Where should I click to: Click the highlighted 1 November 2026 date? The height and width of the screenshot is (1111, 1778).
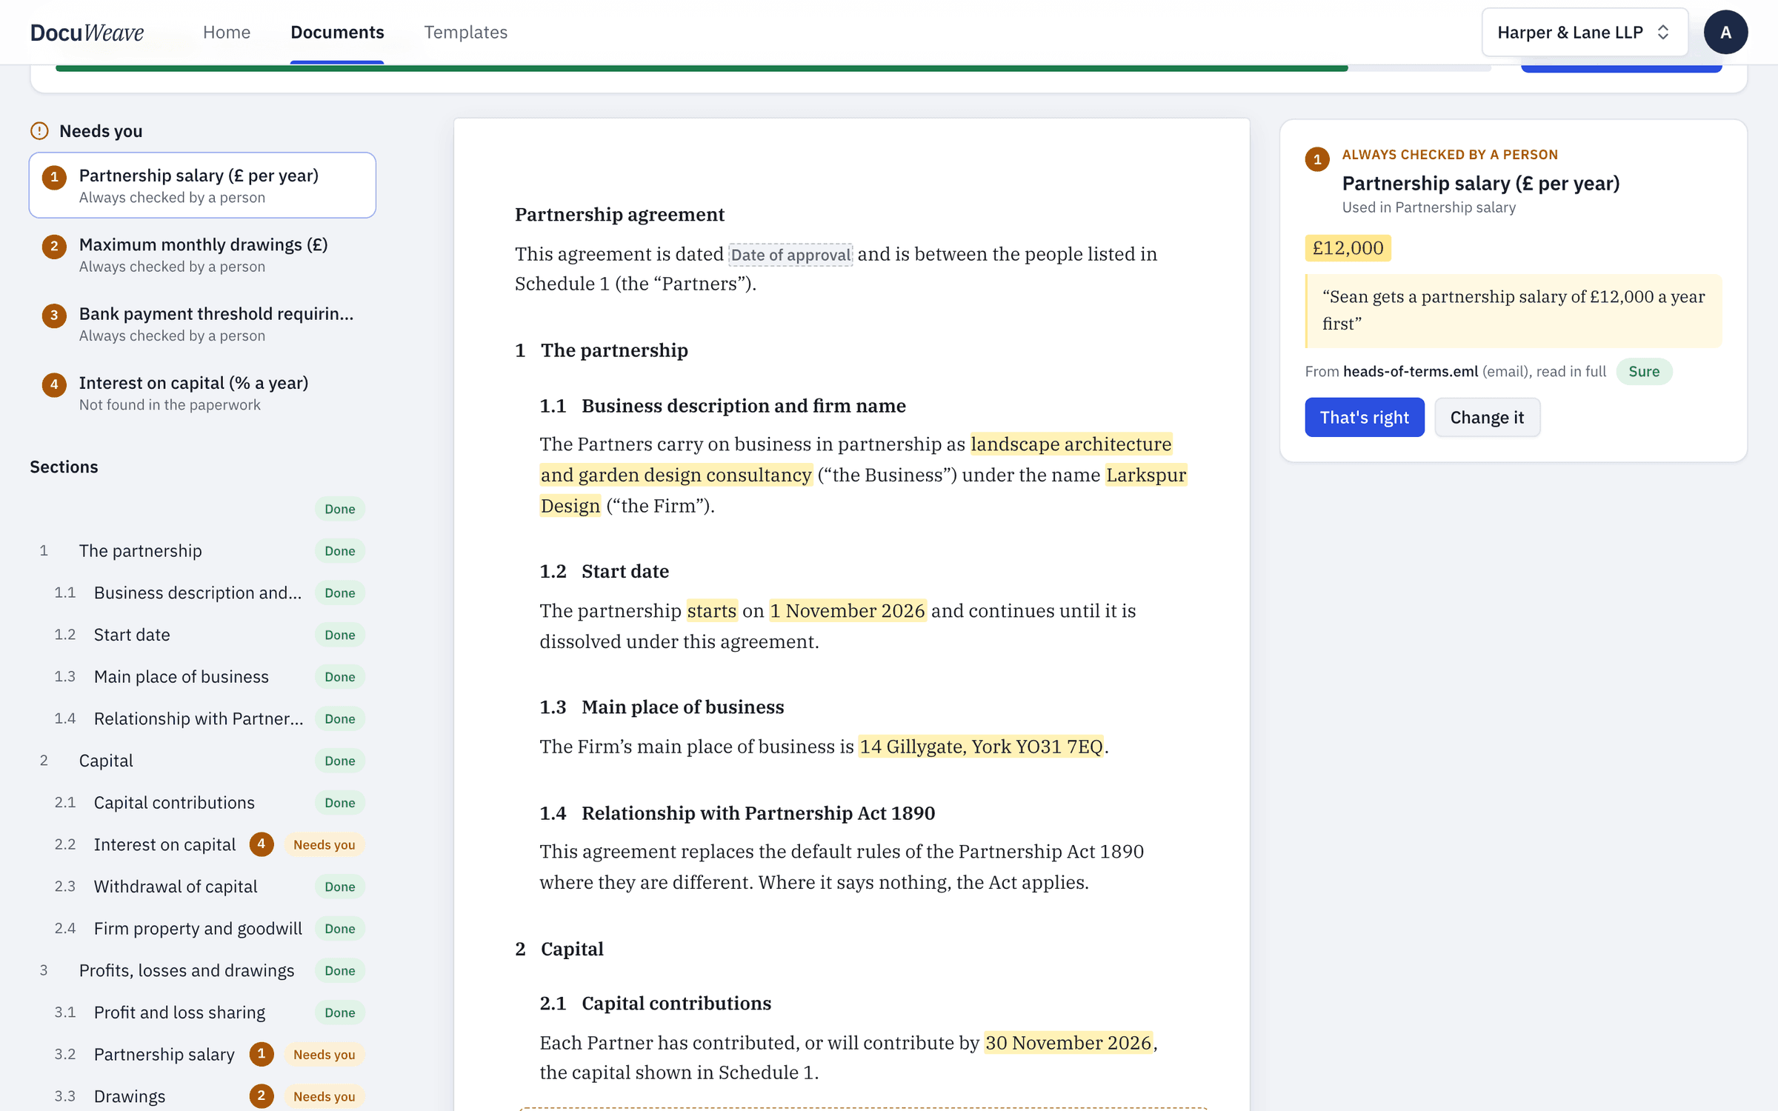[x=848, y=610]
